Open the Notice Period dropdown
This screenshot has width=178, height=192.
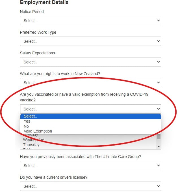click(x=90, y=21)
